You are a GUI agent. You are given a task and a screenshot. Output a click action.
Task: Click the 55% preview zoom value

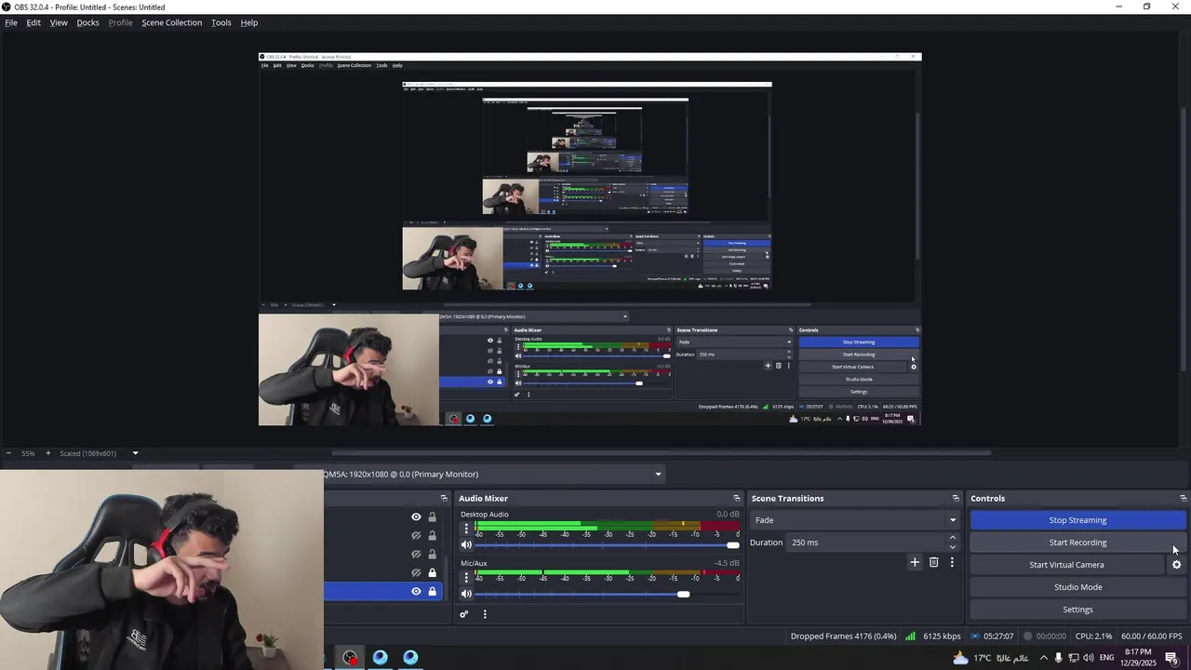coord(28,453)
